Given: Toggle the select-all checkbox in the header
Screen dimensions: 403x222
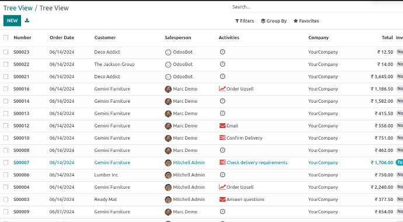Looking at the screenshot, I should [6, 37].
